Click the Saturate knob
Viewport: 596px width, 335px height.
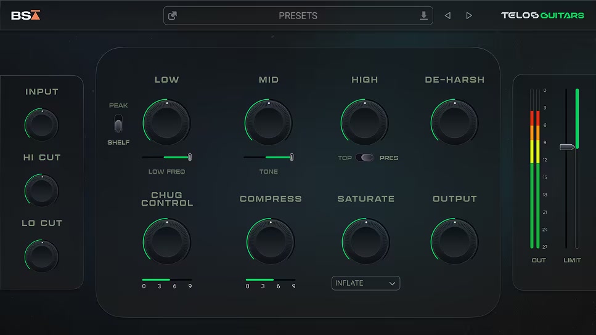pos(365,241)
